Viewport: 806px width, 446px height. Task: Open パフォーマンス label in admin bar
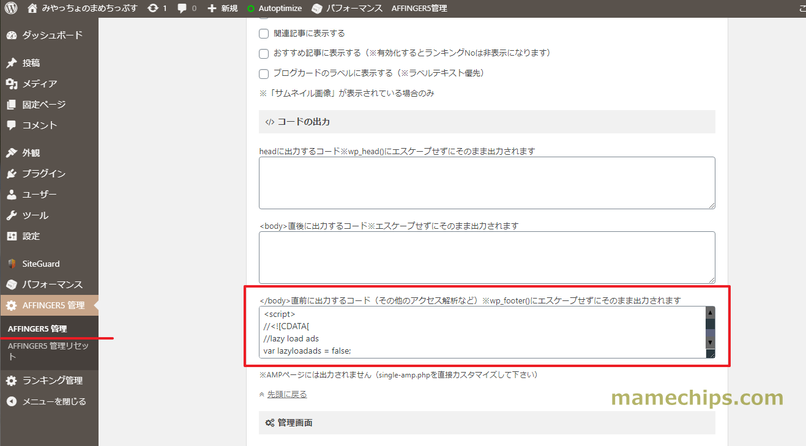354,9
